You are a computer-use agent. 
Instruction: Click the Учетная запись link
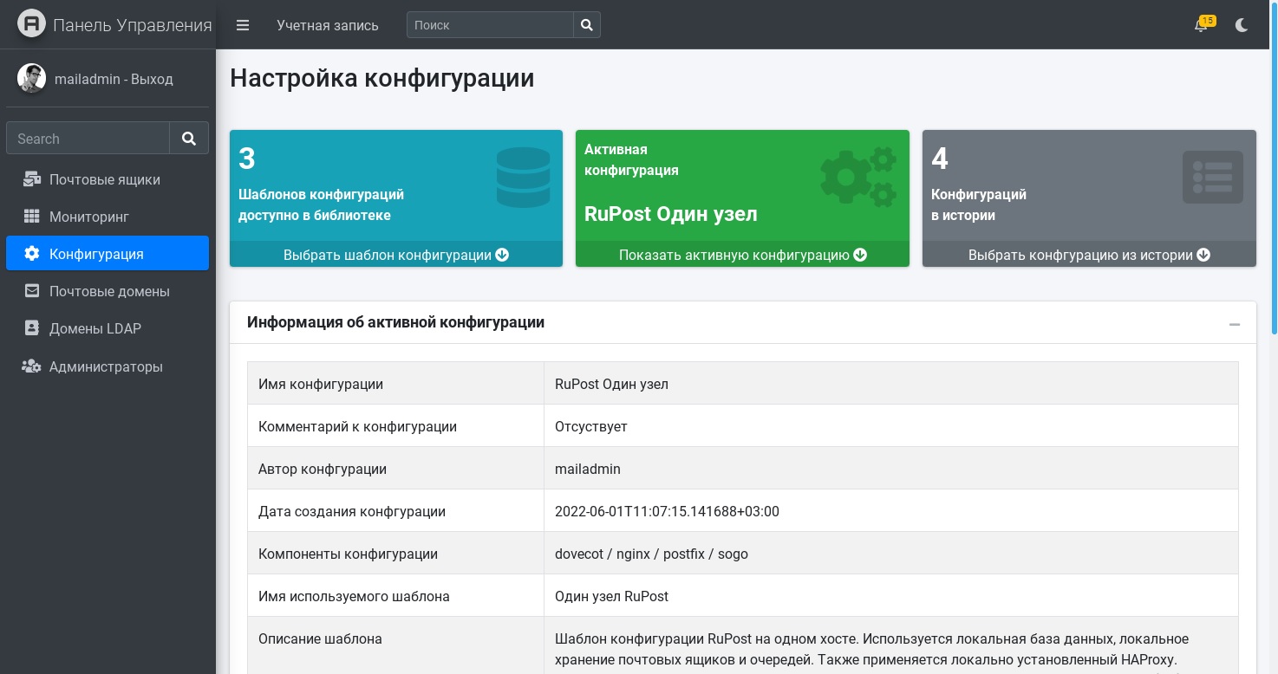point(328,25)
